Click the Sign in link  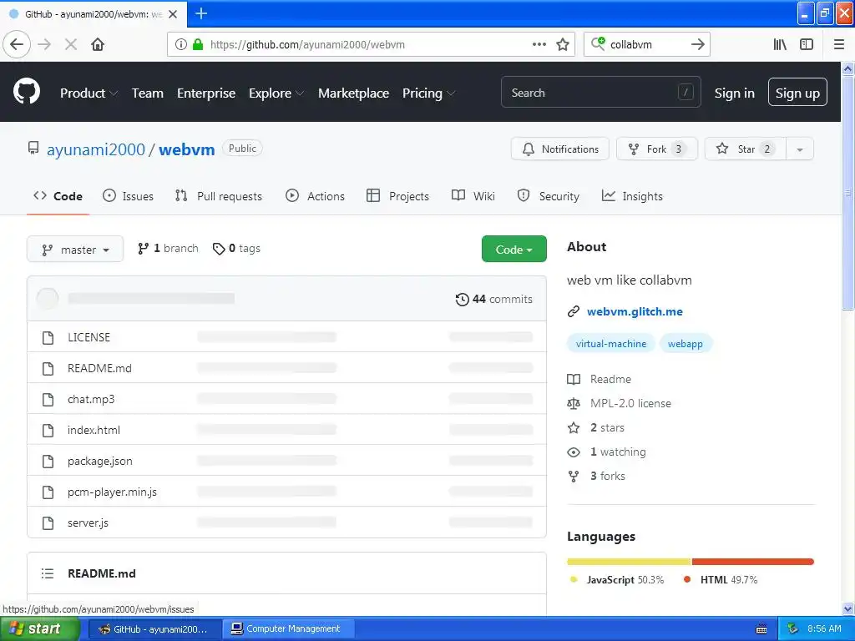pos(735,93)
